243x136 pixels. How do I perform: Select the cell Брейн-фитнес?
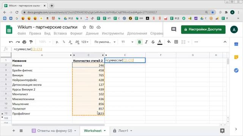42,70
